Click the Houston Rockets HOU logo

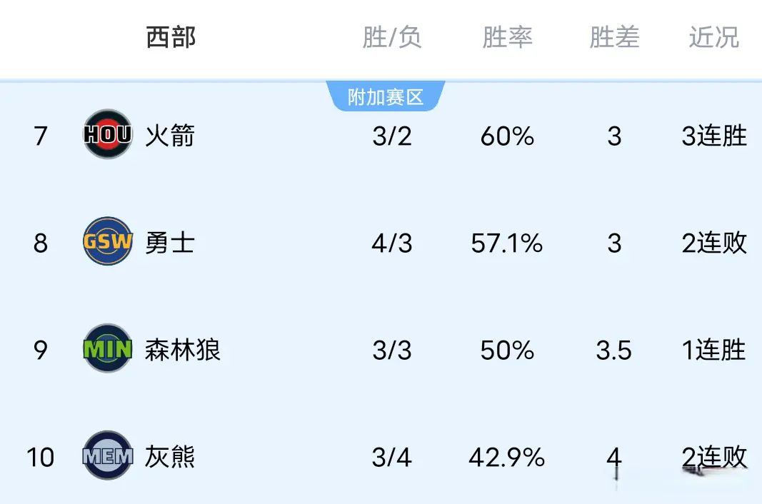(108, 134)
